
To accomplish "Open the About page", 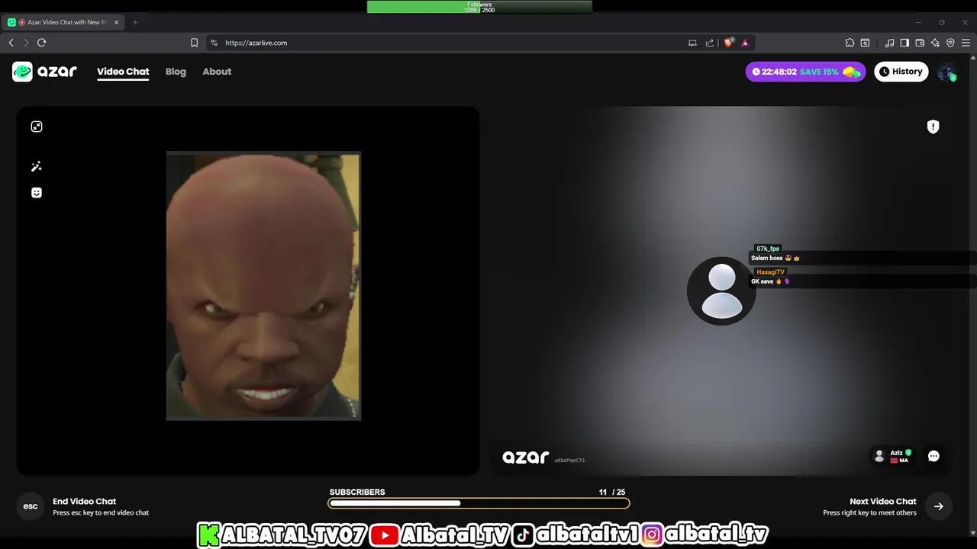I will 217,72.
